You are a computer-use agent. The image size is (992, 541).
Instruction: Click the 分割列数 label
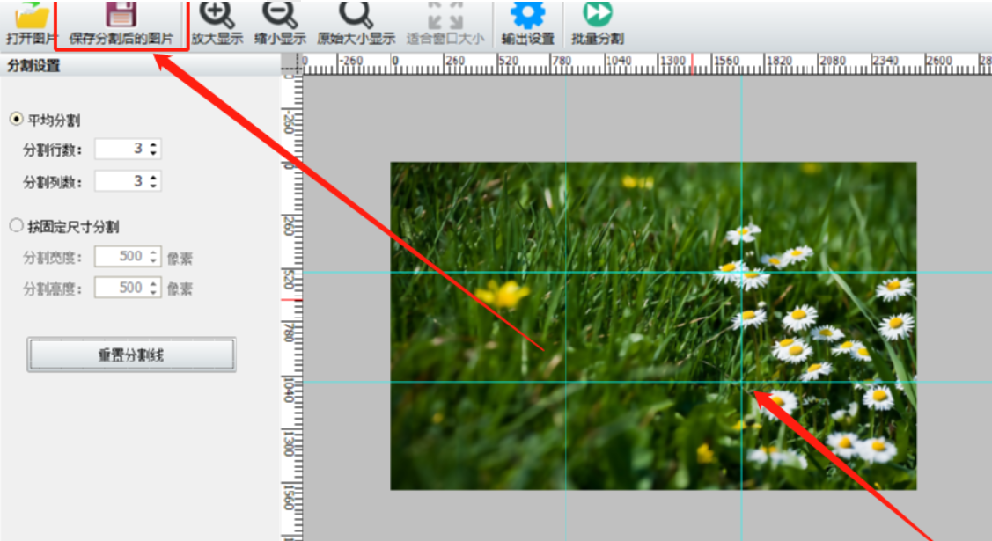coord(53,183)
